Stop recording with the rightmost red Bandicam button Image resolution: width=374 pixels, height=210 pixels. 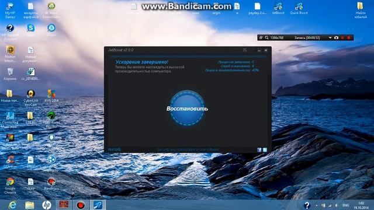pyautogui.click(x=349, y=37)
